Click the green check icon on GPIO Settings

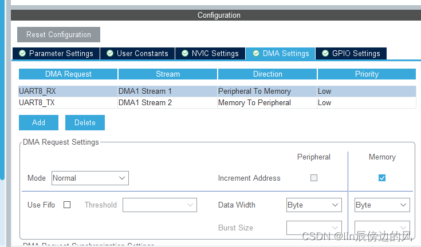[325, 53]
